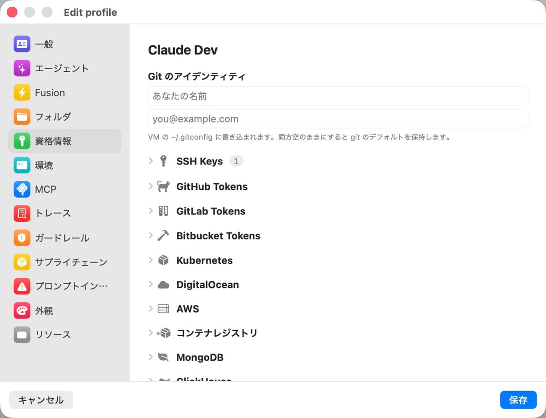Click the DigitalOcean label
This screenshot has height=418, width=546.
pos(207,284)
